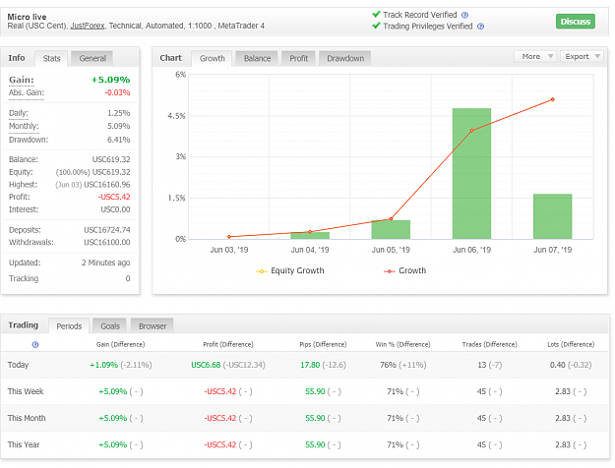Click the 6.41% drawdown value

[x=118, y=140]
